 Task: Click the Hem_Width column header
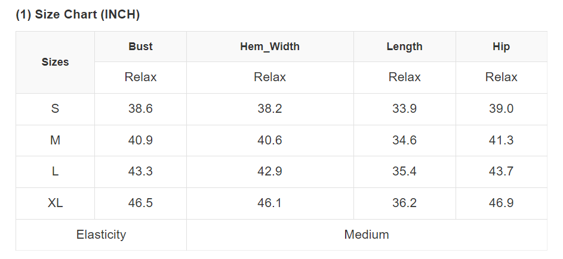click(x=270, y=47)
